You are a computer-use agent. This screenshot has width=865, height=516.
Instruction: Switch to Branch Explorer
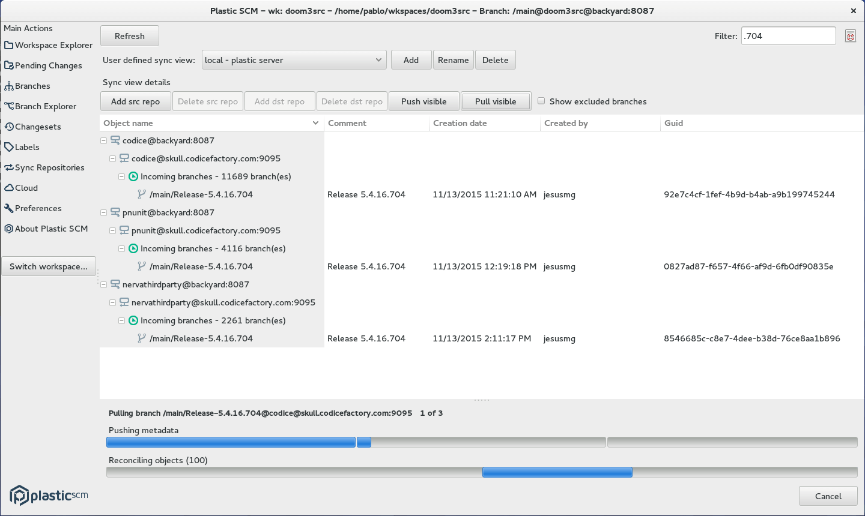(40, 106)
